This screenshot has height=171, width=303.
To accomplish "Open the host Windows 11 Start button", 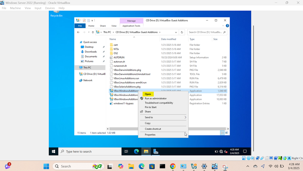I will coord(46,166).
